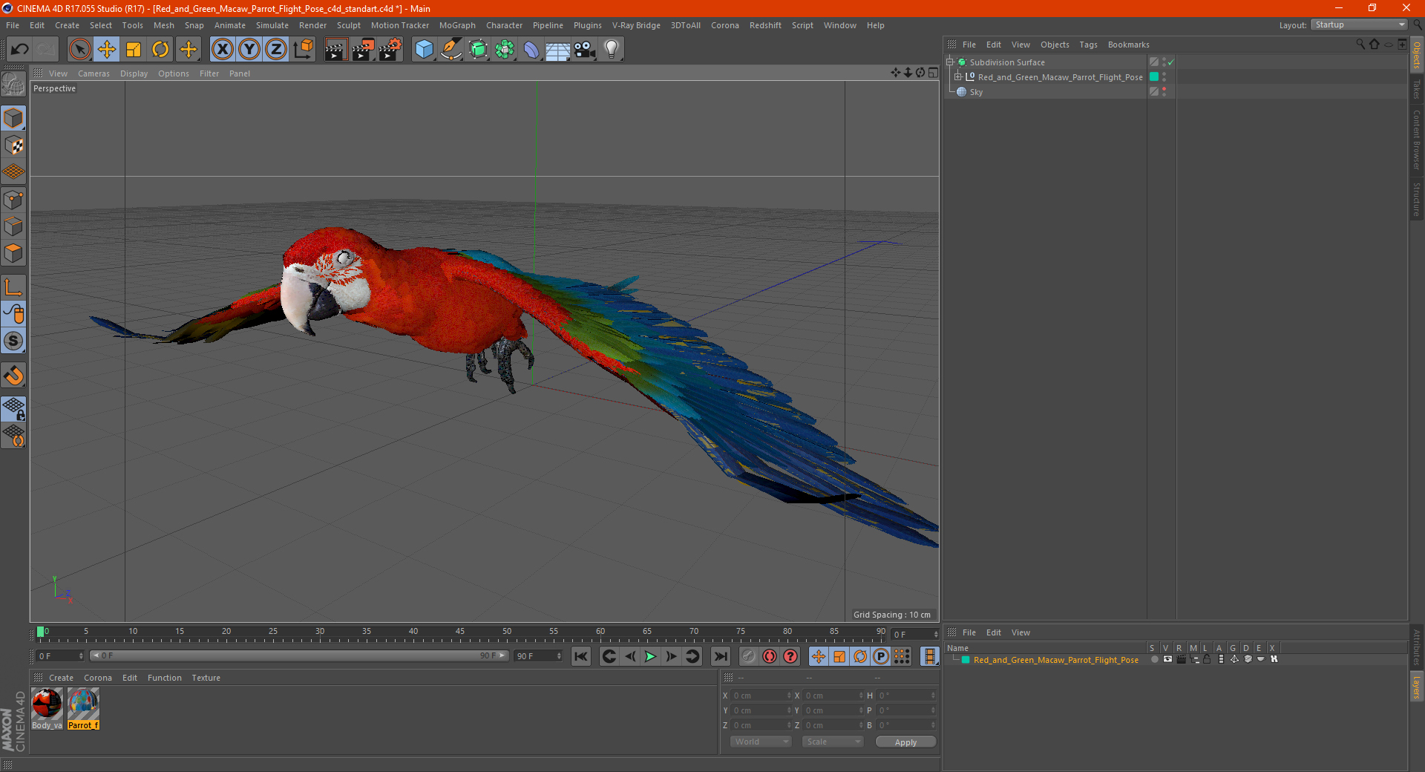Open the Camera object icon
The height and width of the screenshot is (772, 1425).
click(x=584, y=50)
